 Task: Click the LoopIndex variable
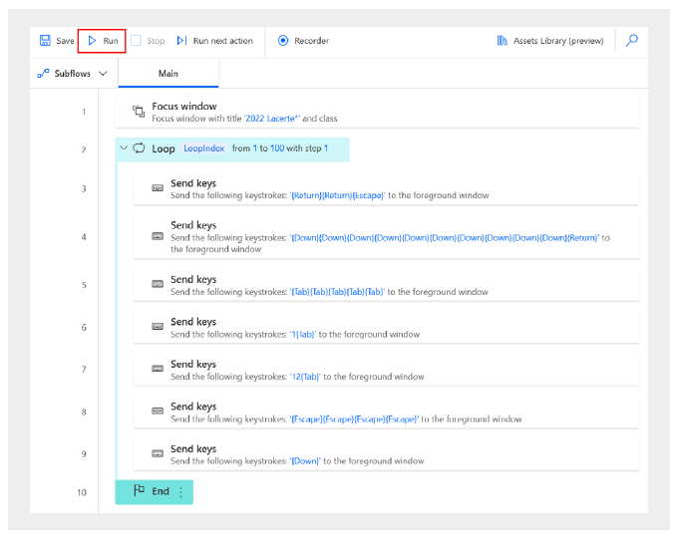[203, 148]
